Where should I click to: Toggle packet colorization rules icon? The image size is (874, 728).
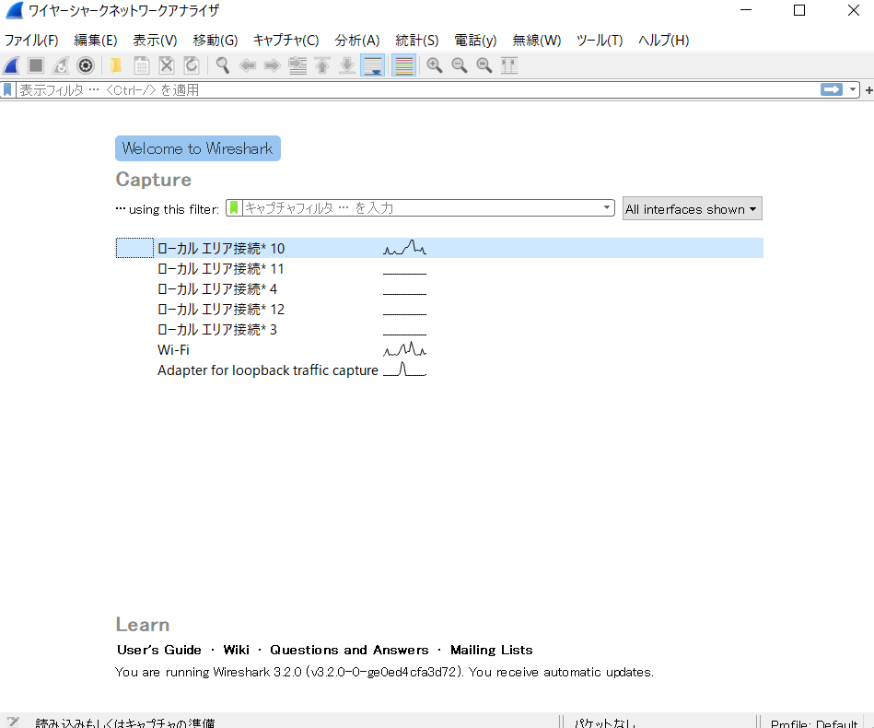[x=403, y=65]
